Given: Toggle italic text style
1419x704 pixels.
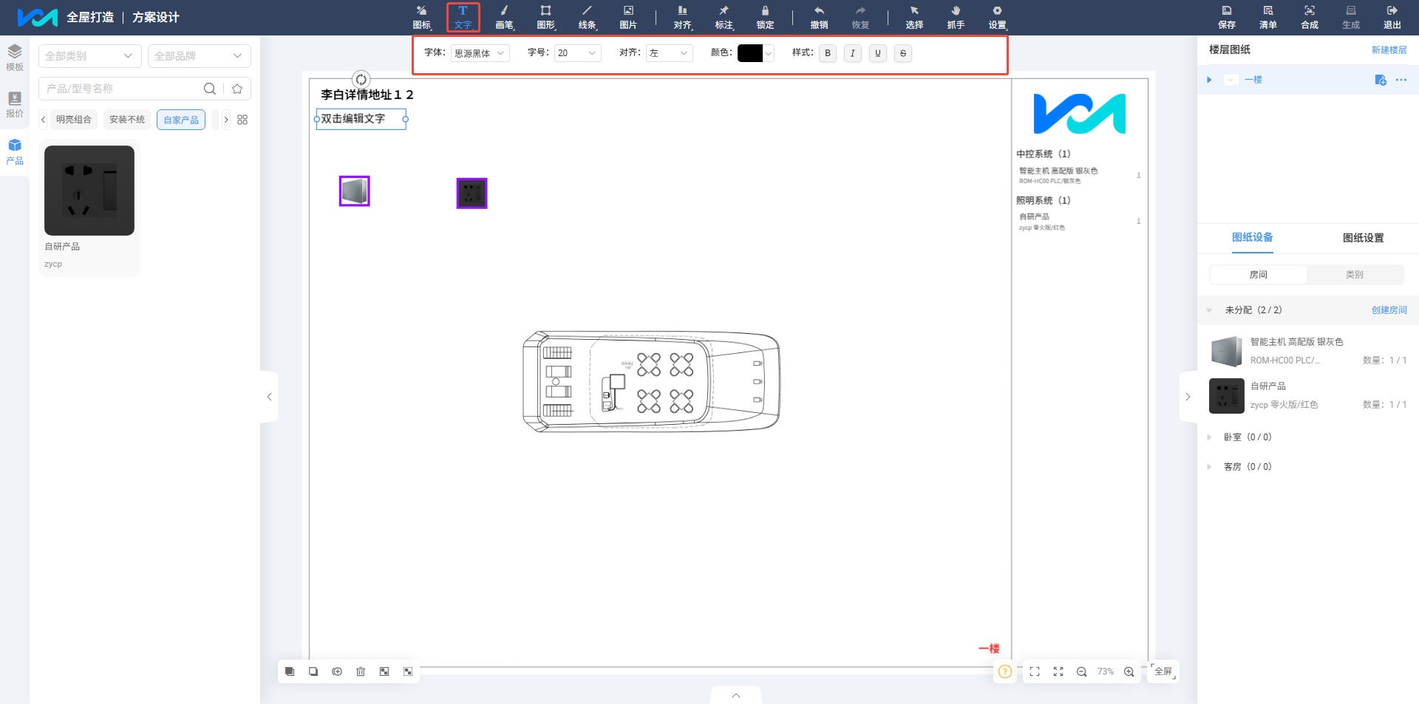Looking at the screenshot, I should point(853,53).
